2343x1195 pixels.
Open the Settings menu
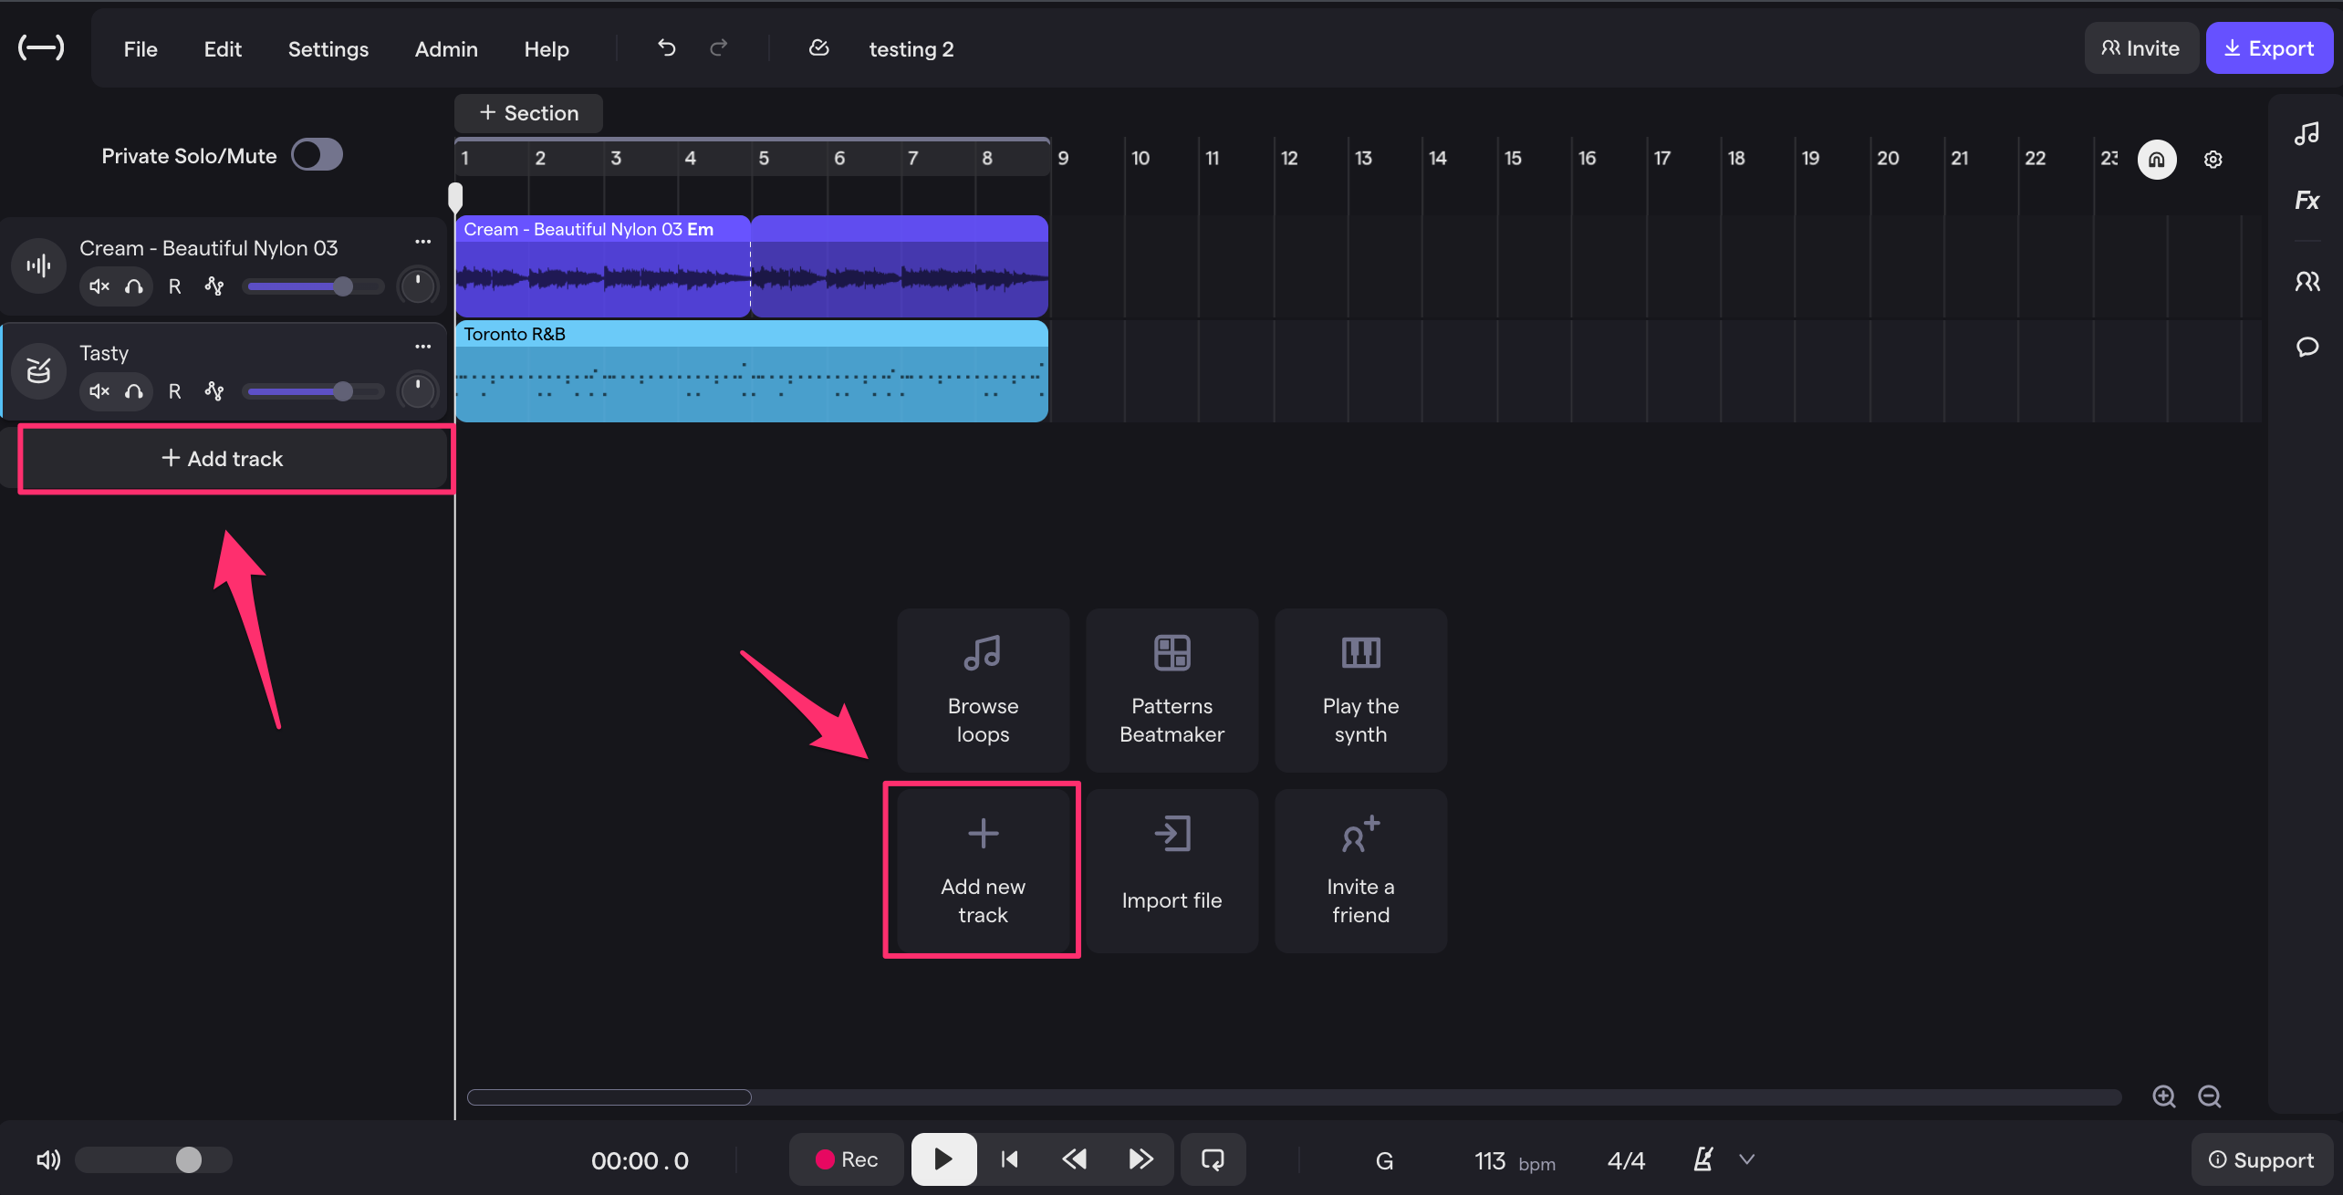[x=328, y=49]
